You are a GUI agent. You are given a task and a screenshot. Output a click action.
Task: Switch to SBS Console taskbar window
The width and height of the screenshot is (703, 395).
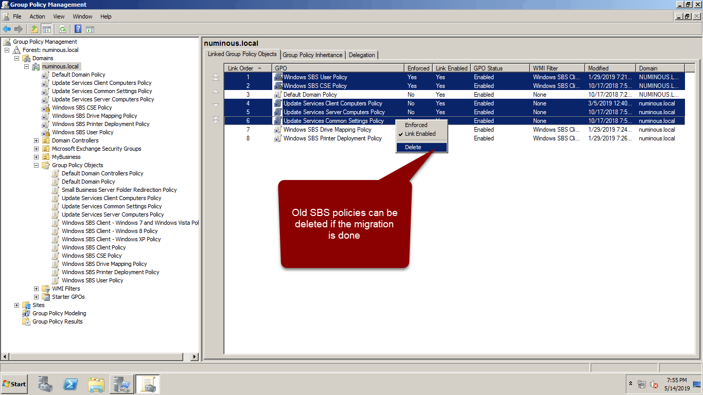[122, 384]
